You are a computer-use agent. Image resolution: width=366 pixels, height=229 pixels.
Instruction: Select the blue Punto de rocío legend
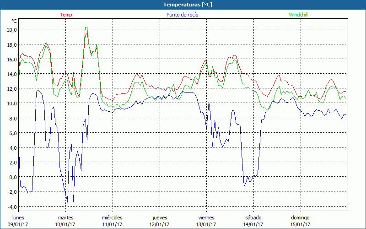tap(182, 15)
